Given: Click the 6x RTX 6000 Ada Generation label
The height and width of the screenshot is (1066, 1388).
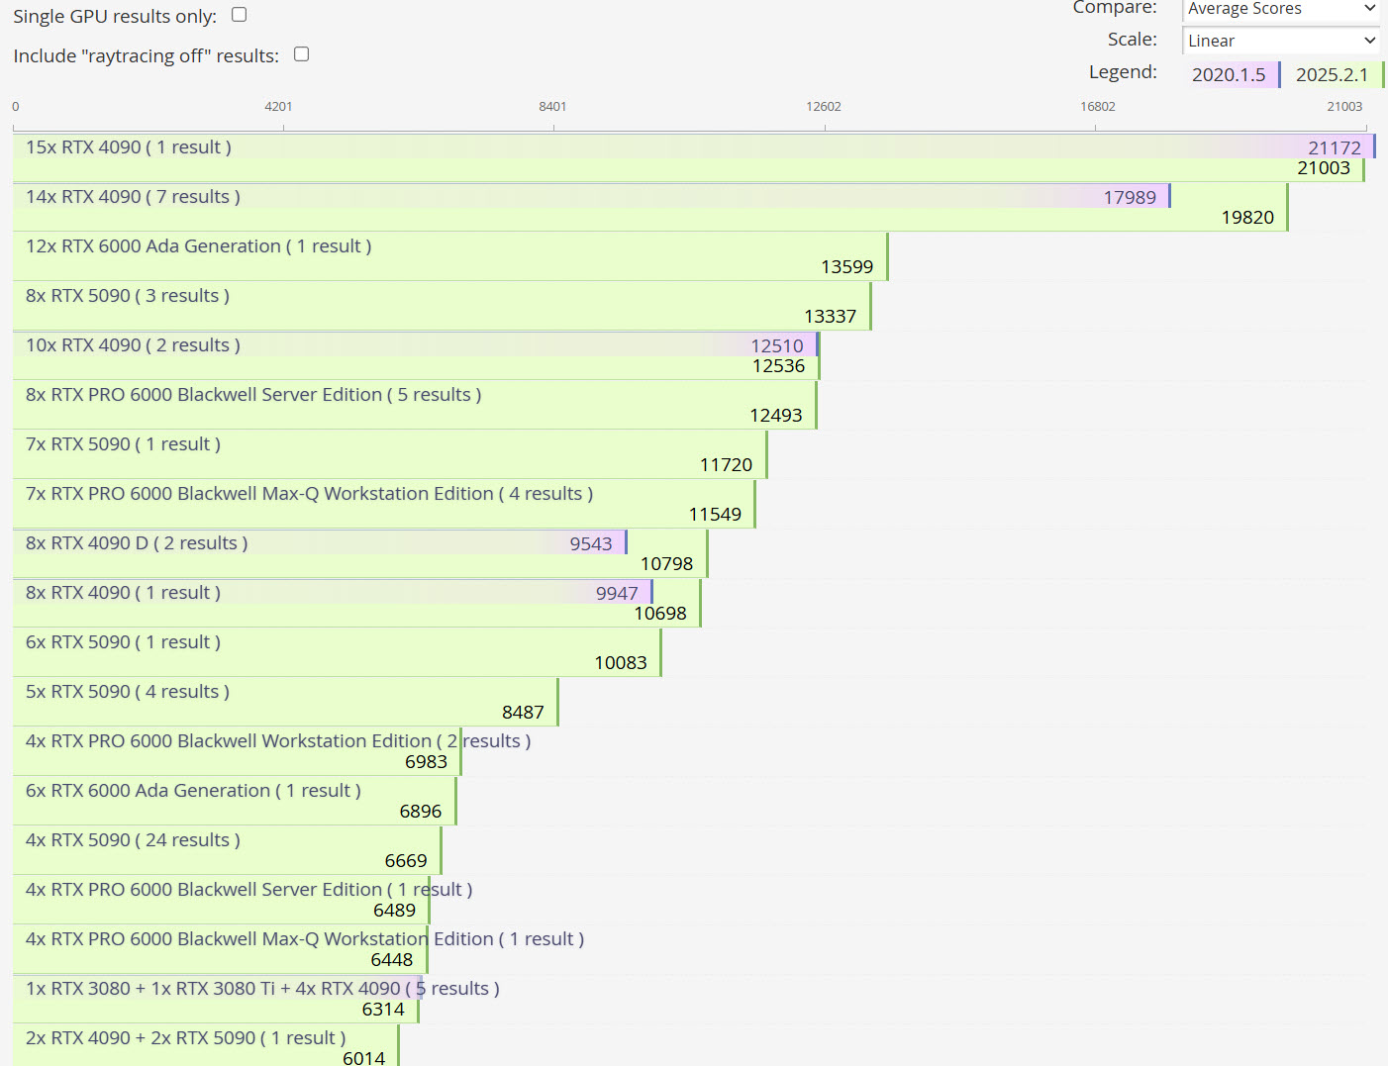Looking at the screenshot, I should [193, 791].
